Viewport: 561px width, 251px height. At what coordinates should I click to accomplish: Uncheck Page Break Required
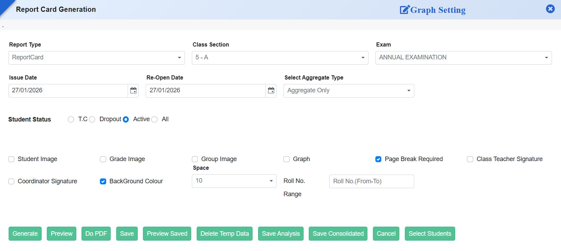tap(378, 159)
